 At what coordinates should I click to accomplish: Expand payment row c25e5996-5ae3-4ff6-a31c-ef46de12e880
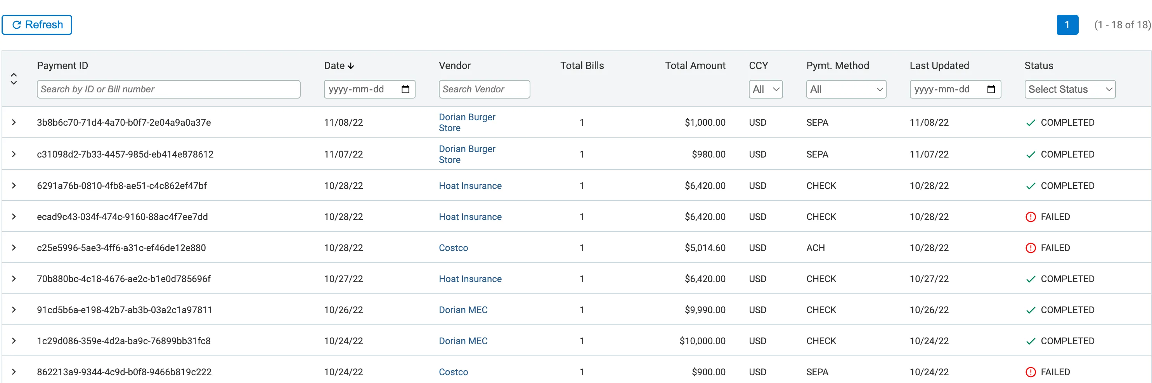pos(14,248)
